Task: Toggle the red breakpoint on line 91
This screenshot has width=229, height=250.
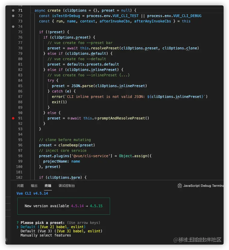Action: tap(13, 118)
